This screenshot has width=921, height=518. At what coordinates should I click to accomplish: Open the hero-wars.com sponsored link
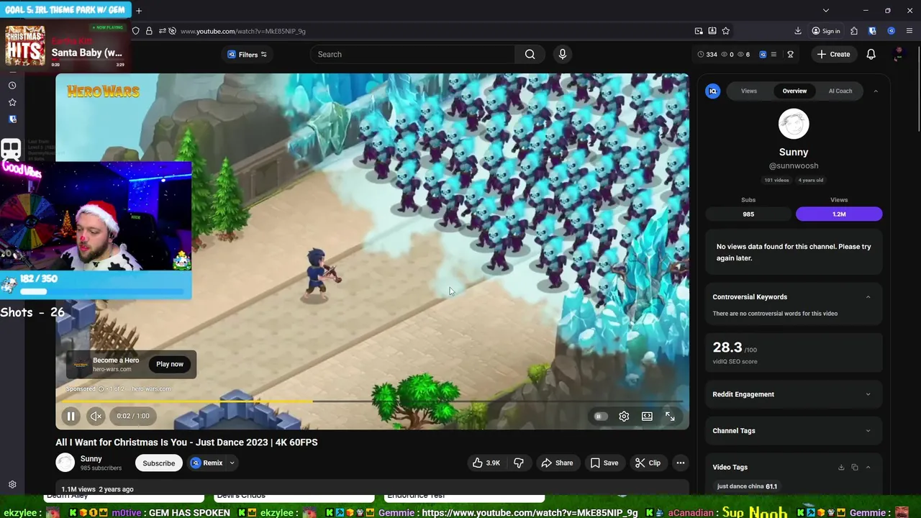[x=151, y=389]
